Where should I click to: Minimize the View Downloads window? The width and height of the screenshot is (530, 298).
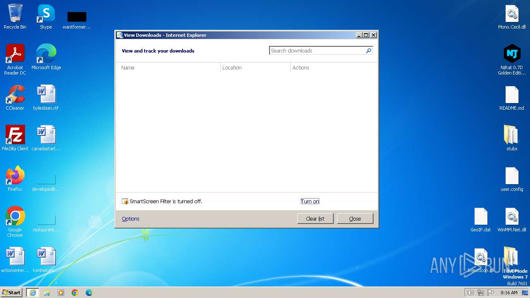(x=359, y=35)
